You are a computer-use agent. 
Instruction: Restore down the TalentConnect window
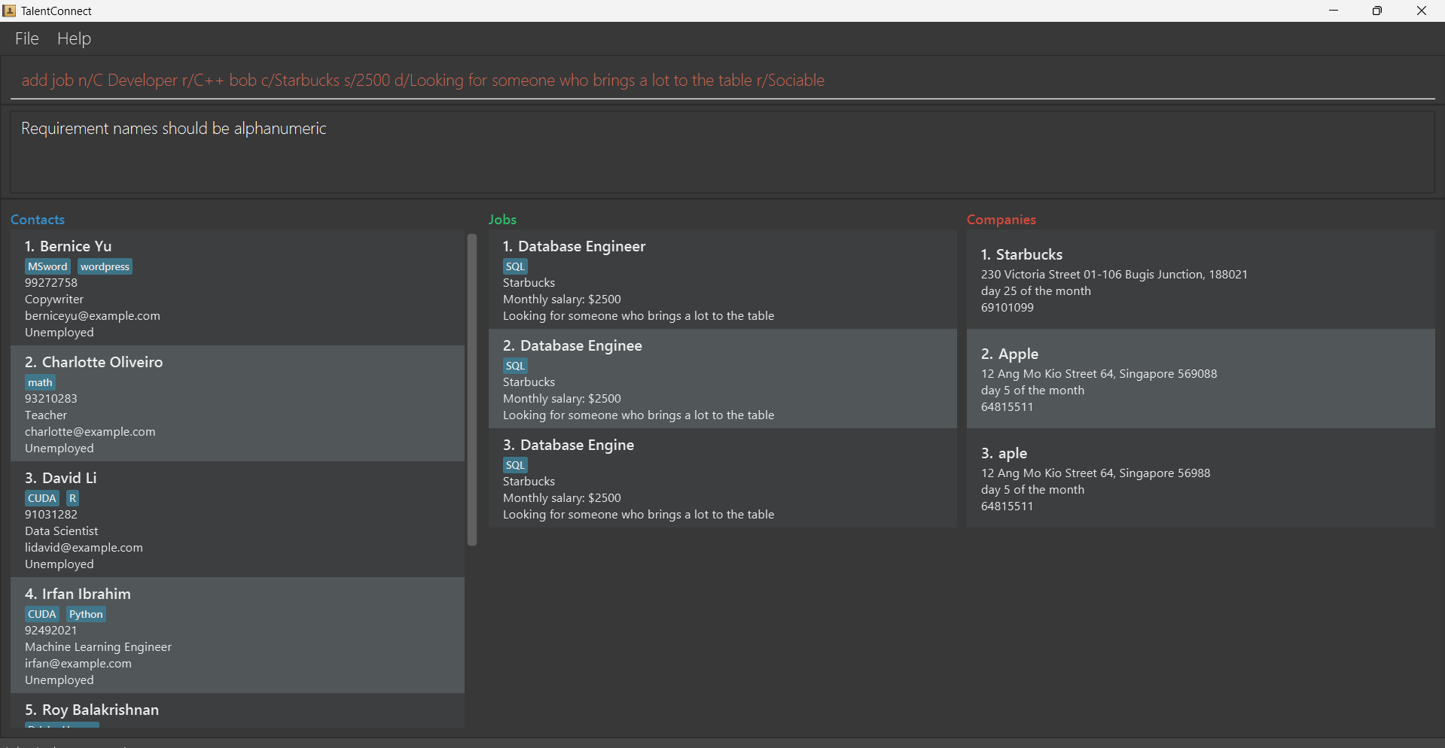[x=1377, y=11]
